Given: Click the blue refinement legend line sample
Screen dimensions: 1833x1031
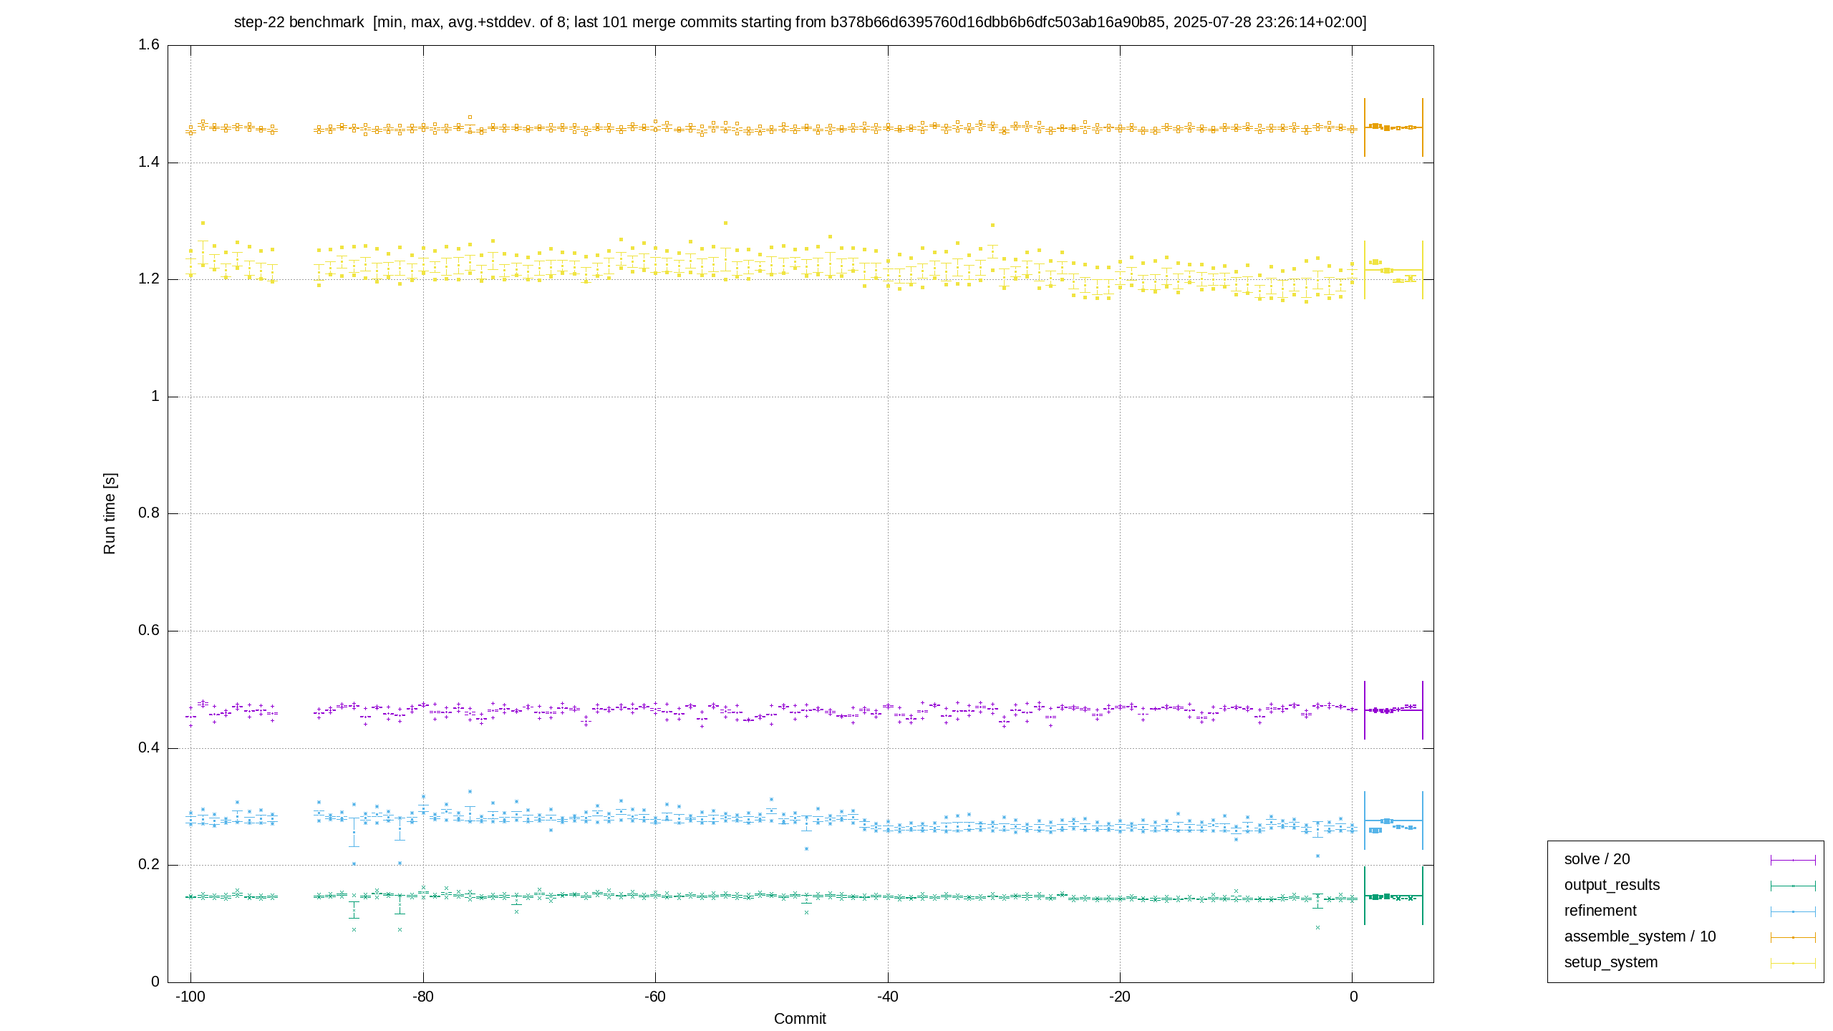Looking at the screenshot, I should click(x=1793, y=911).
